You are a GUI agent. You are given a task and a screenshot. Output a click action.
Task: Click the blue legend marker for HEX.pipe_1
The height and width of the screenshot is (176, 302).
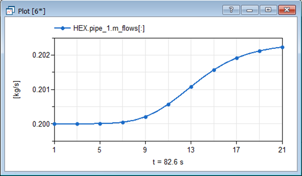point(62,28)
